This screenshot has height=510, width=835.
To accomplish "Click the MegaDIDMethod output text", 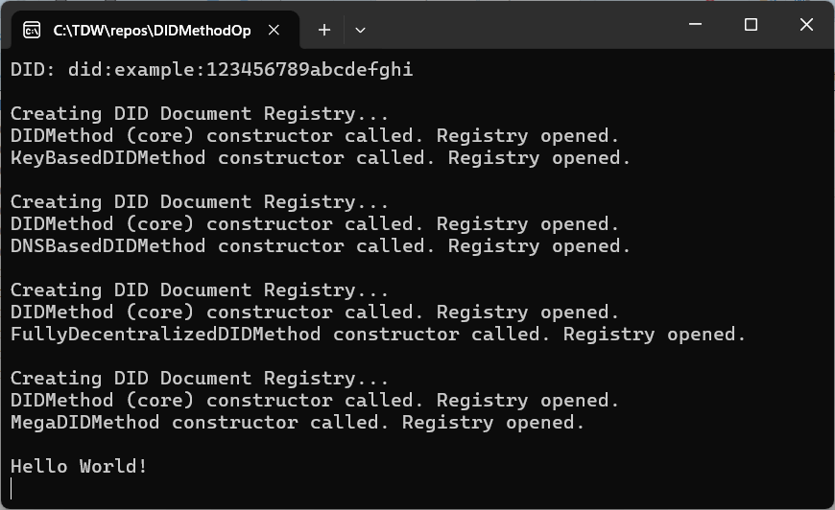I will pyautogui.click(x=84, y=422).
